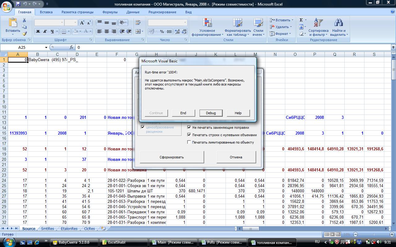
Task: Open the Данные ribbon tab
Action: [x=133, y=12]
